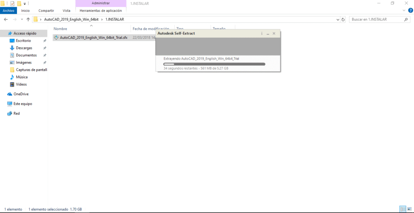This screenshot has width=414, height=213.
Task: Switch to the Inicio ribbon tab
Action: [x=25, y=11]
